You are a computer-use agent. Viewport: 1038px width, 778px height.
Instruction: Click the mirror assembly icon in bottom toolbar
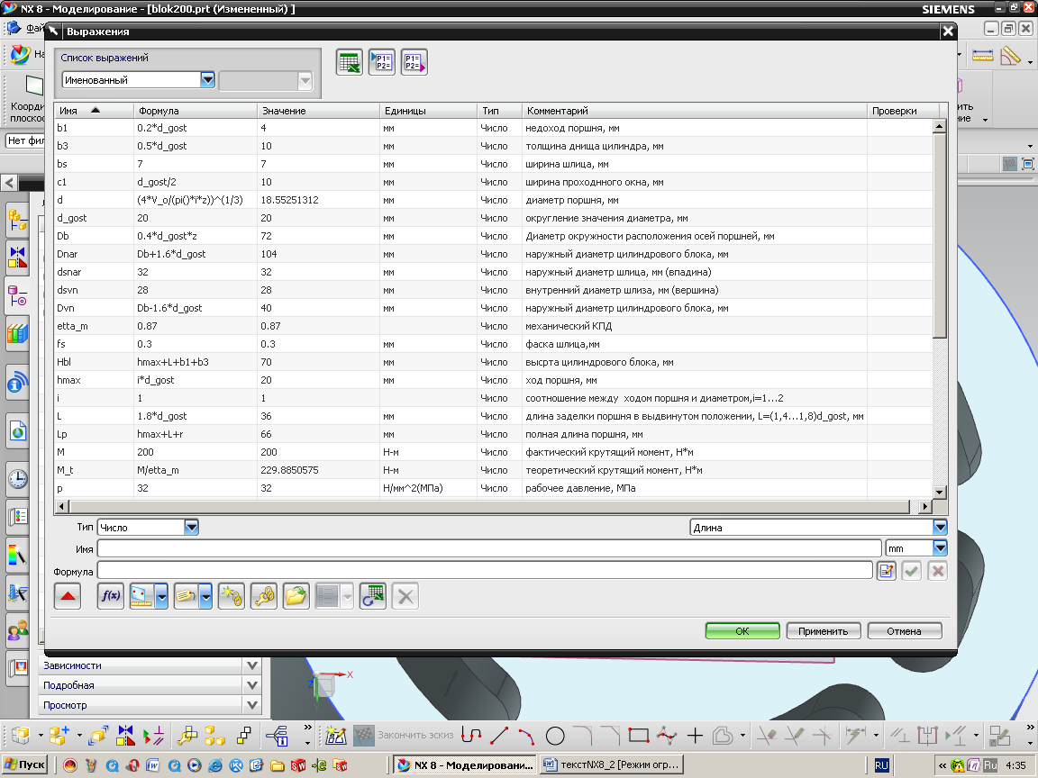(126, 735)
